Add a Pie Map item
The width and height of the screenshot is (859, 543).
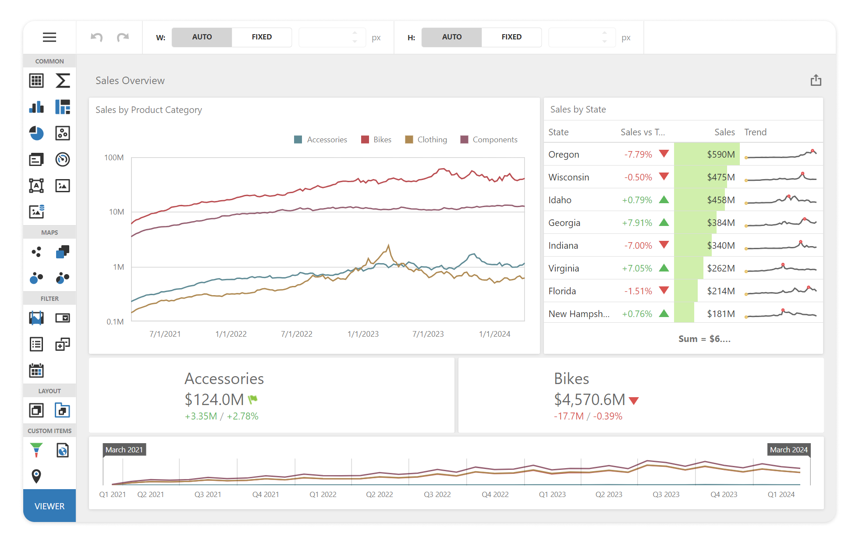click(x=63, y=278)
